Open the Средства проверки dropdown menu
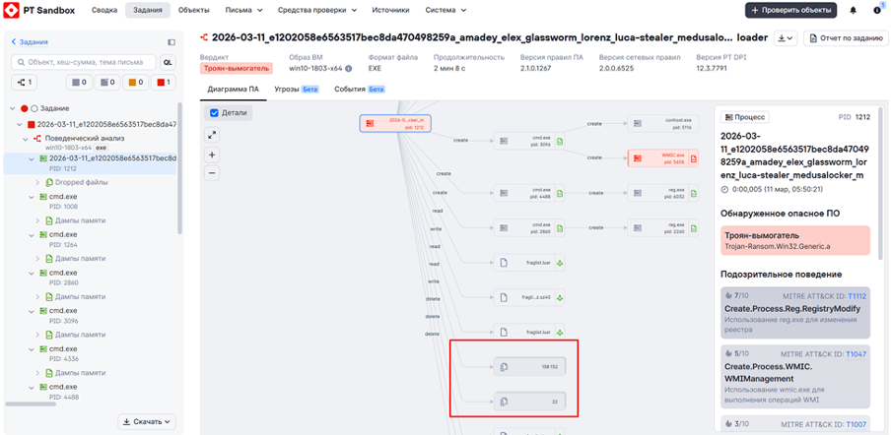 tap(317, 10)
